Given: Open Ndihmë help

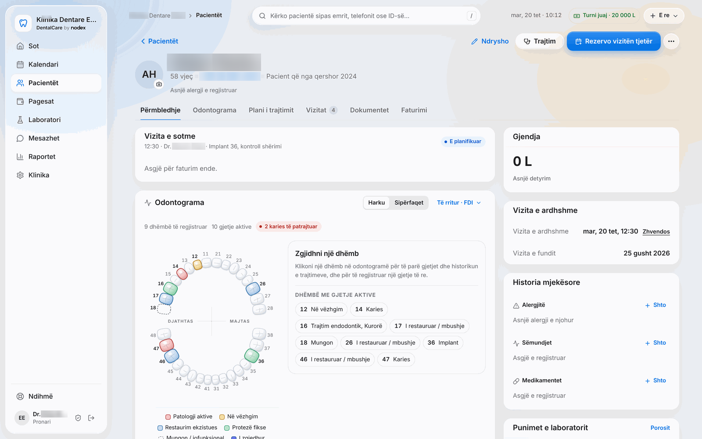Looking at the screenshot, I should pyautogui.click(x=56, y=396).
